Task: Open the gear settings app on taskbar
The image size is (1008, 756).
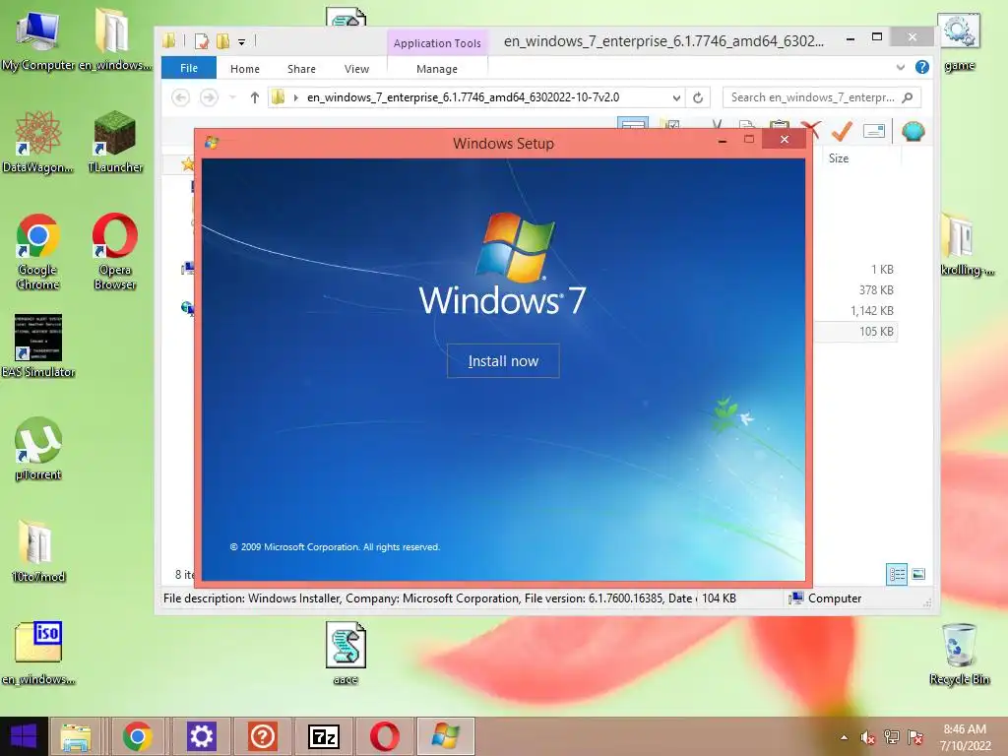Action: tap(201, 736)
